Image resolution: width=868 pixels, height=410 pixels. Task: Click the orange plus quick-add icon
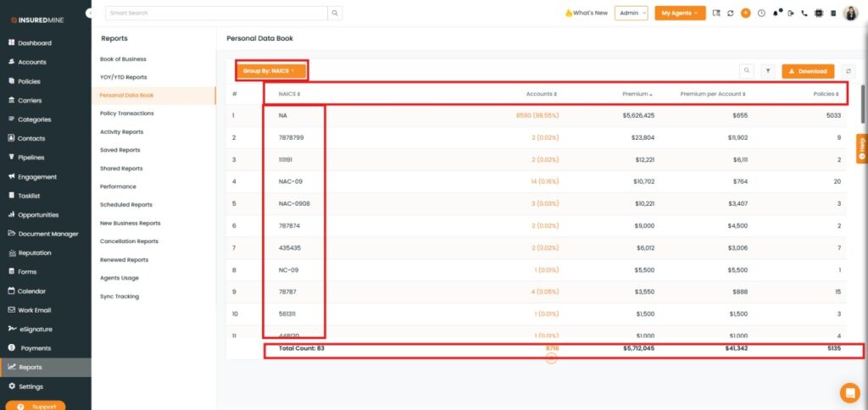(745, 14)
